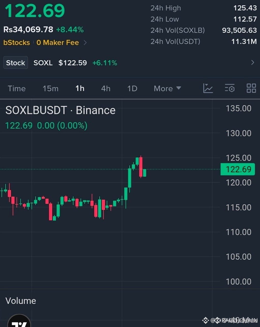Click the 120.00 price axis label
Screen dimensions: 260x327
(x=238, y=182)
